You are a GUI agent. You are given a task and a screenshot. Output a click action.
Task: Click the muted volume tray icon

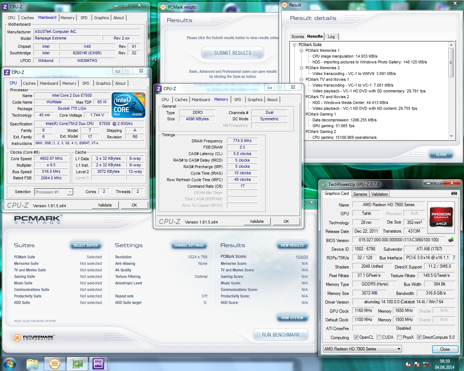pyautogui.click(x=408, y=364)
